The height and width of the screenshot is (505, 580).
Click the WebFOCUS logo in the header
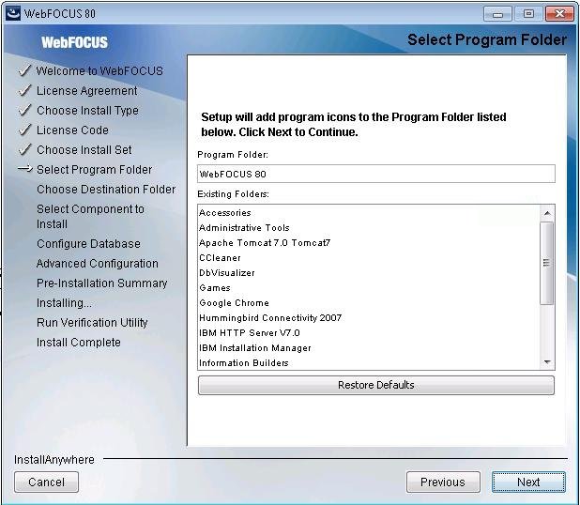point(74,42)
